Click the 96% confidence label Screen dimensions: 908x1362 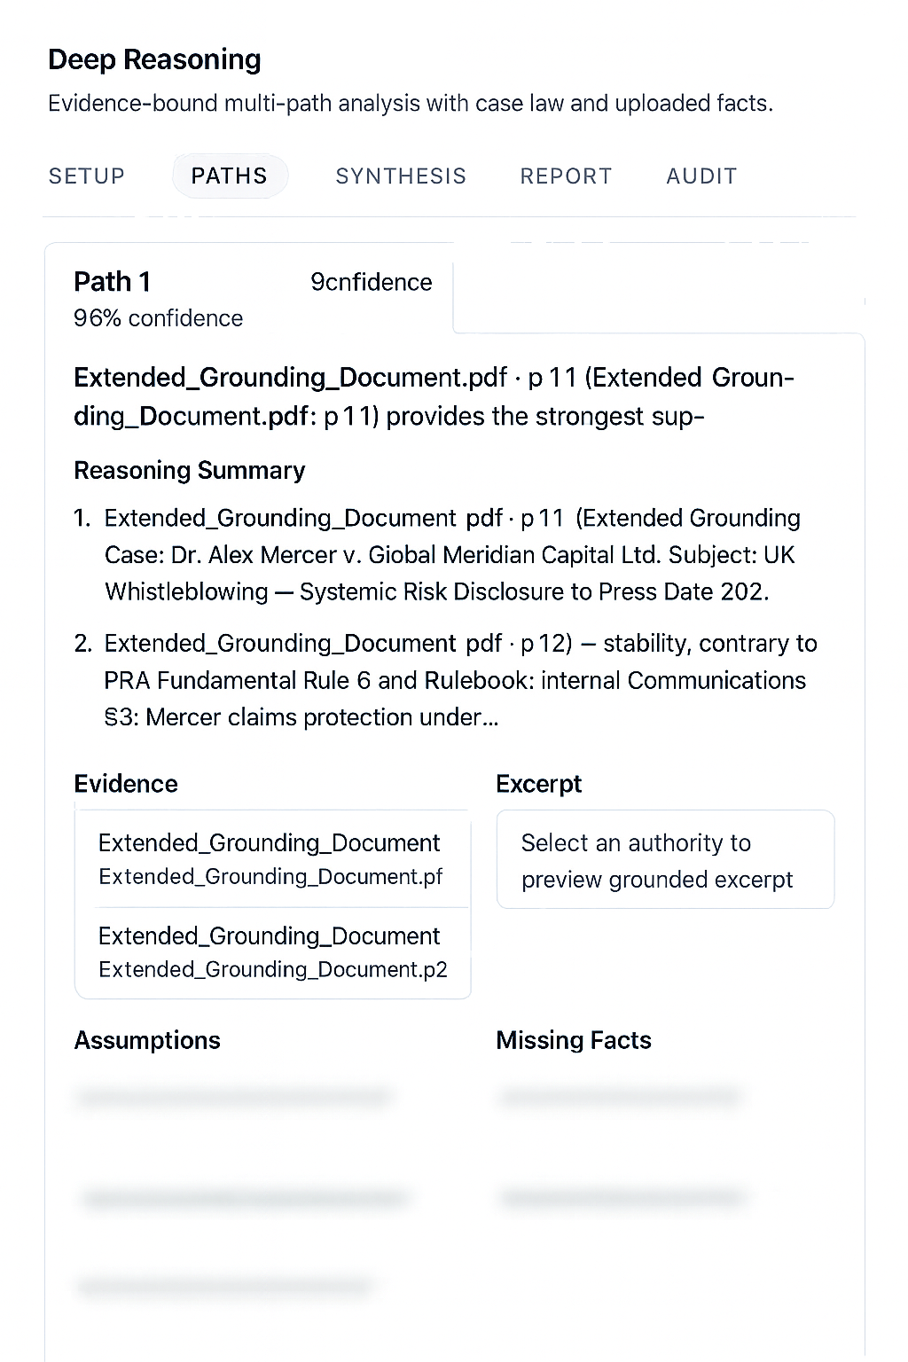pyautogui.click(x=159, y=318)
